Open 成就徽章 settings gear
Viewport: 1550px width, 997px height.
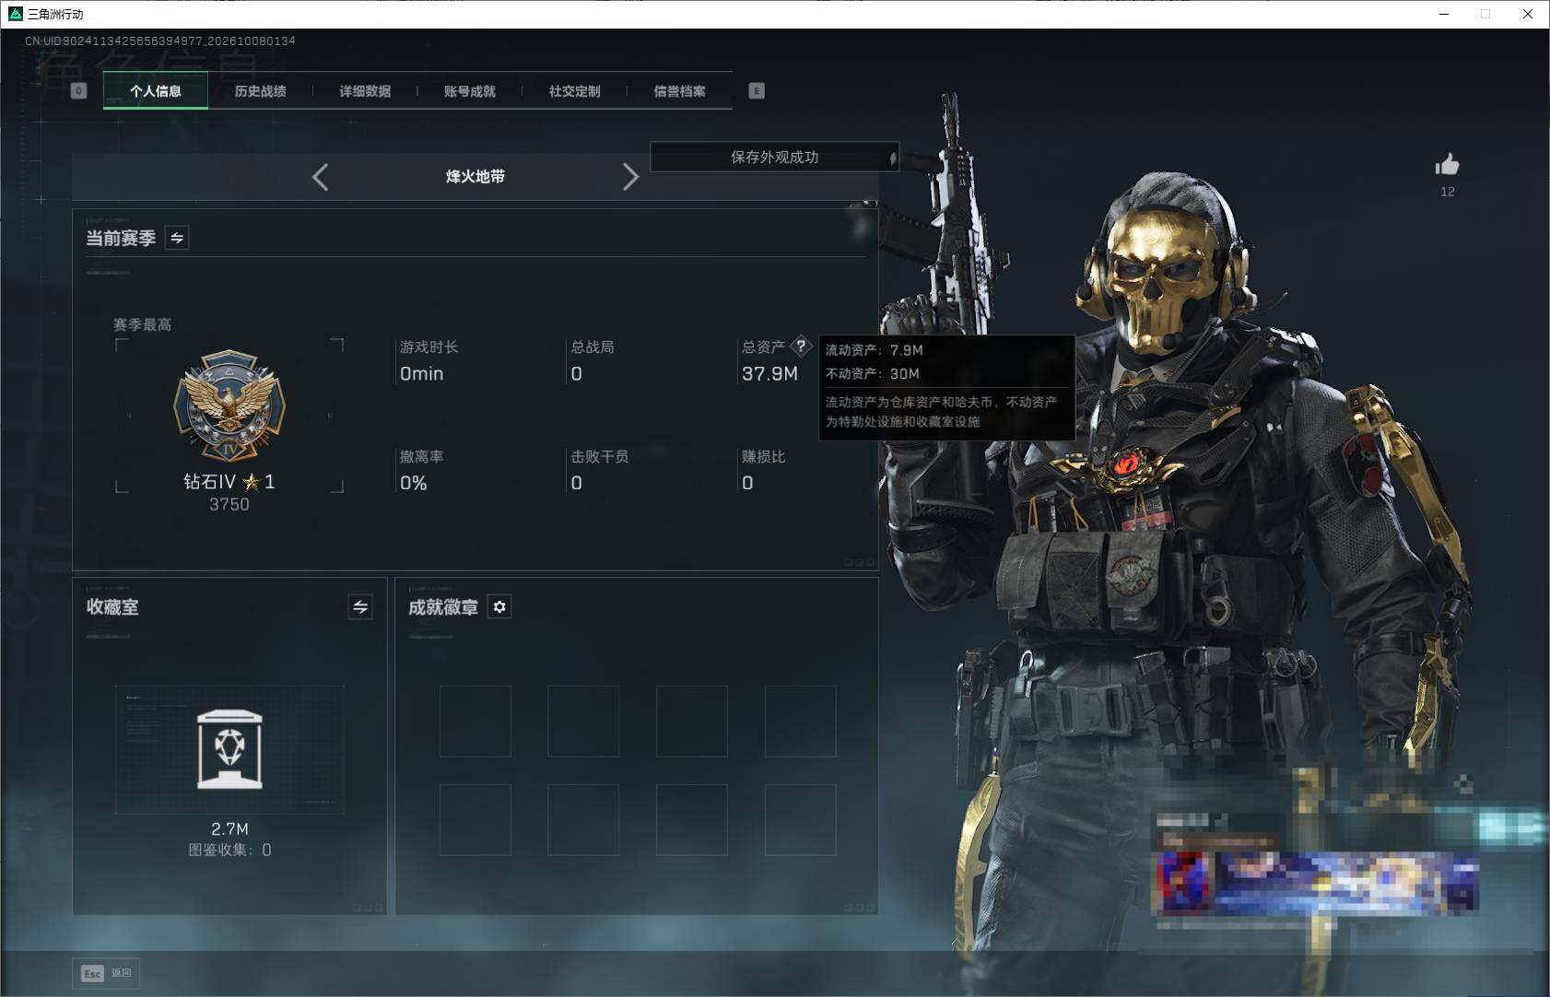(x=499, y=606)
